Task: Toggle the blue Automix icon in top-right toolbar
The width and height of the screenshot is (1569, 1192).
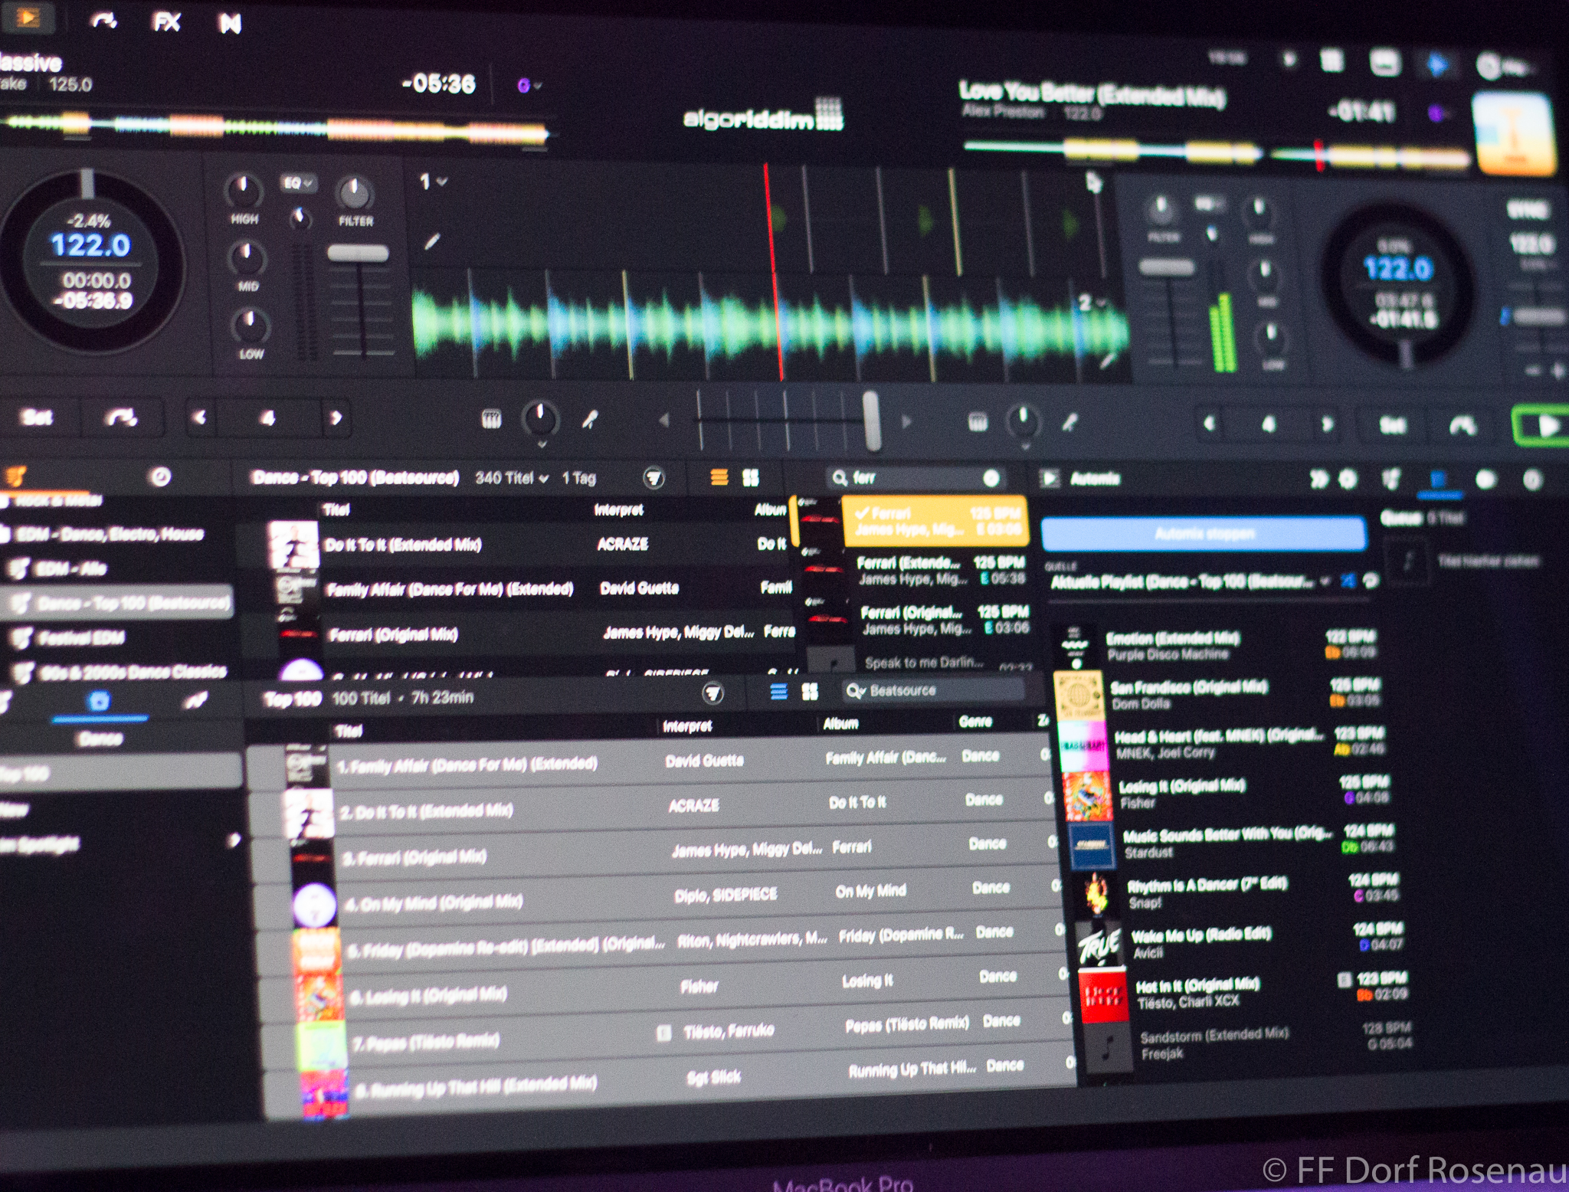Action: coord(1436,65)
